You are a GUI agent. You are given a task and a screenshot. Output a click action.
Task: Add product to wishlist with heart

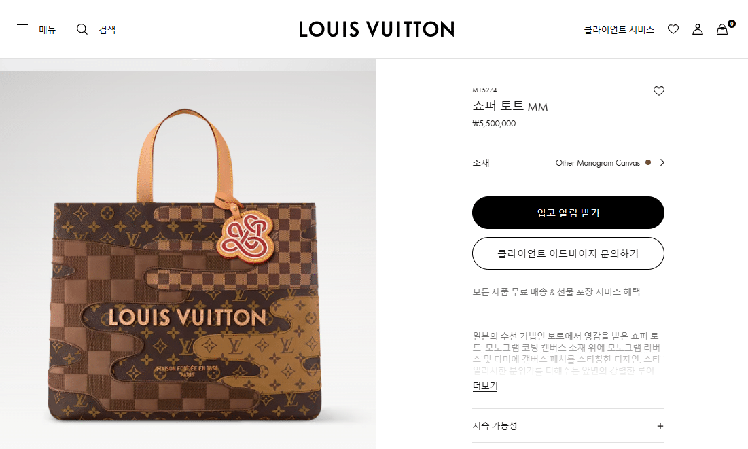[659, 90]
